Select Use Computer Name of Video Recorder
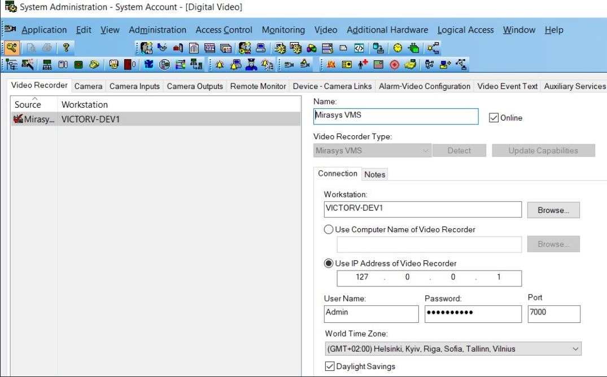607x377 pixels. pyautogui.click(x=329, y=229)
